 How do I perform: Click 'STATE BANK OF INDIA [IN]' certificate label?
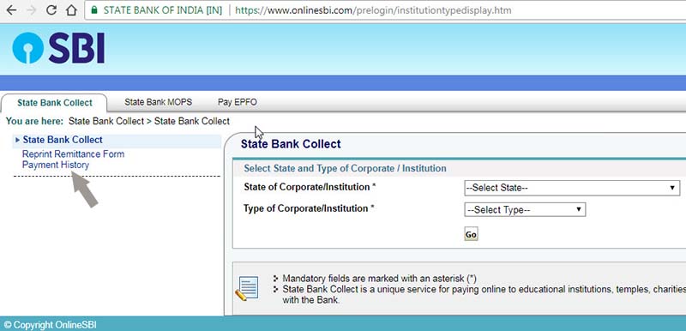pos(163,10)
